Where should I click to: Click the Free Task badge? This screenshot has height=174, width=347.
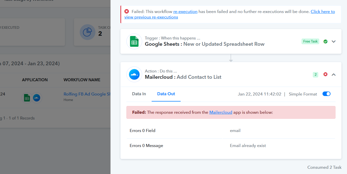click(310, 41)
